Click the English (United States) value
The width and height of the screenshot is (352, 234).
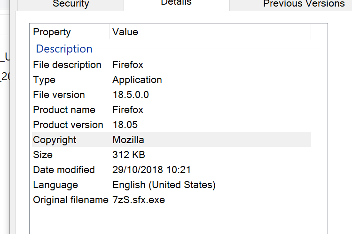point(164,185)
